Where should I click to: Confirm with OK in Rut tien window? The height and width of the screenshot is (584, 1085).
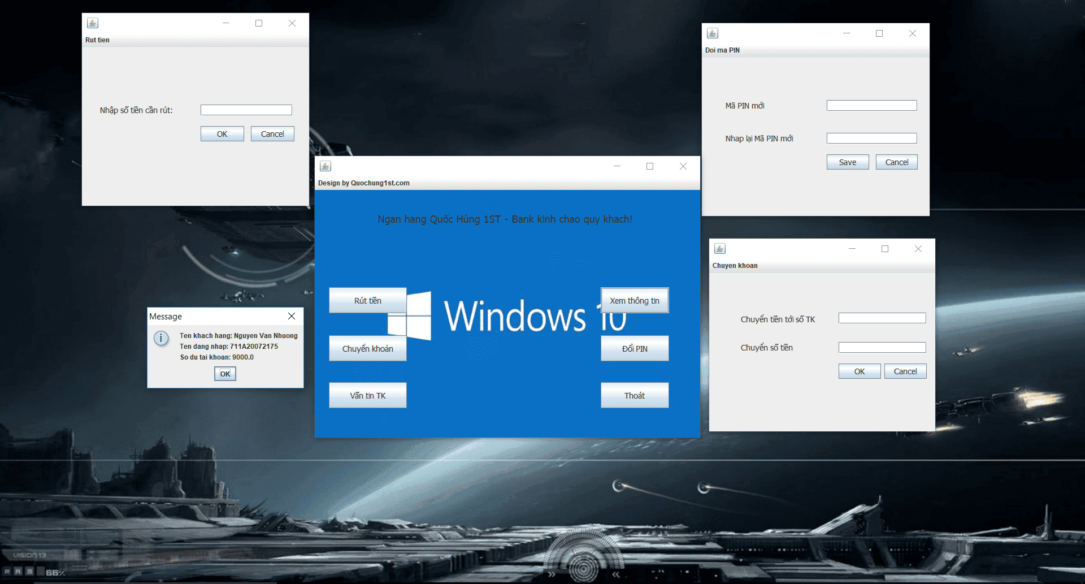222,134
